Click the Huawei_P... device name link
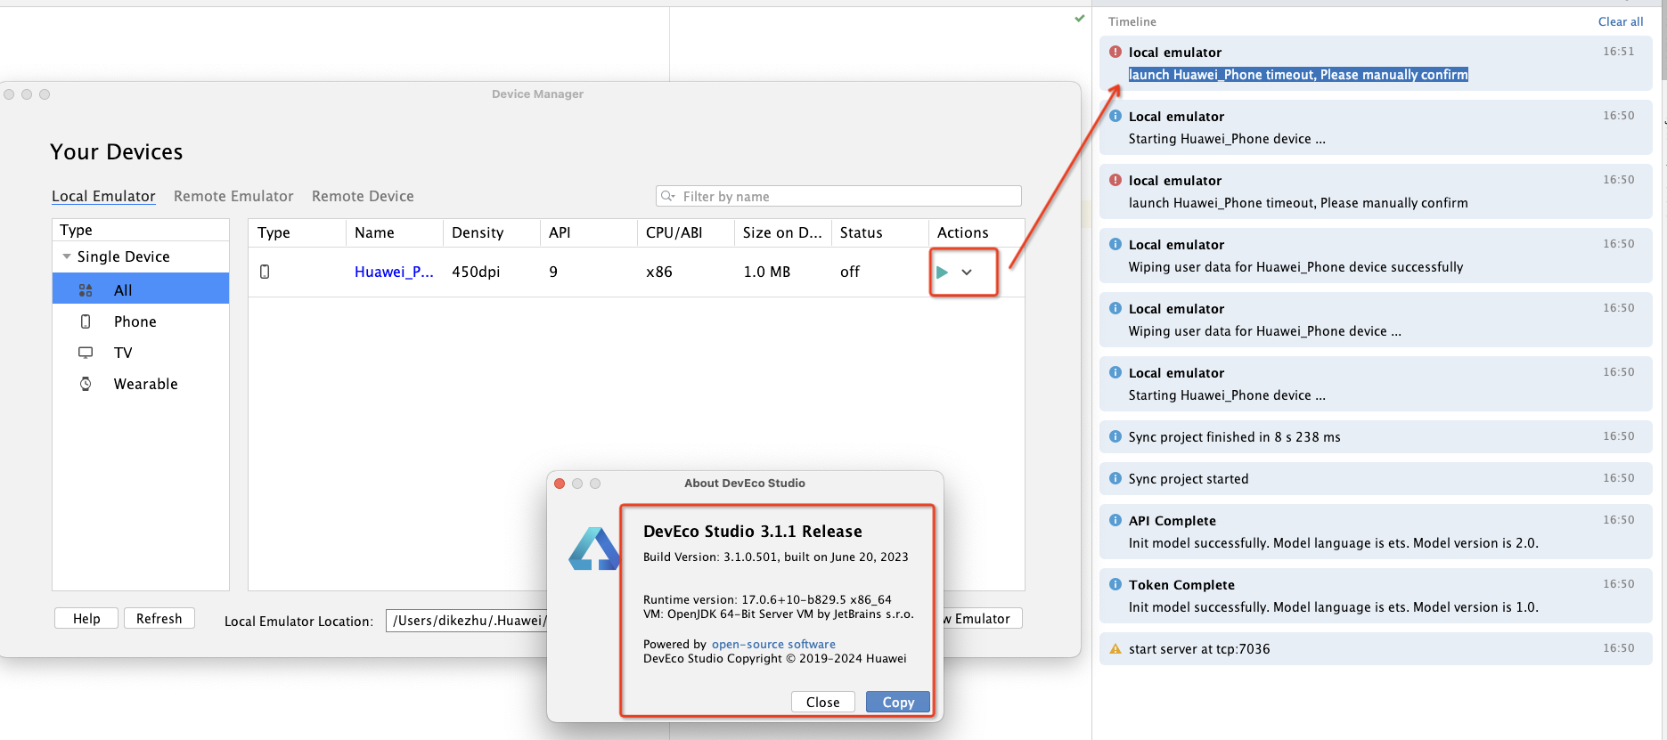Screen dimensions: 1667x740 click(394, 272)
